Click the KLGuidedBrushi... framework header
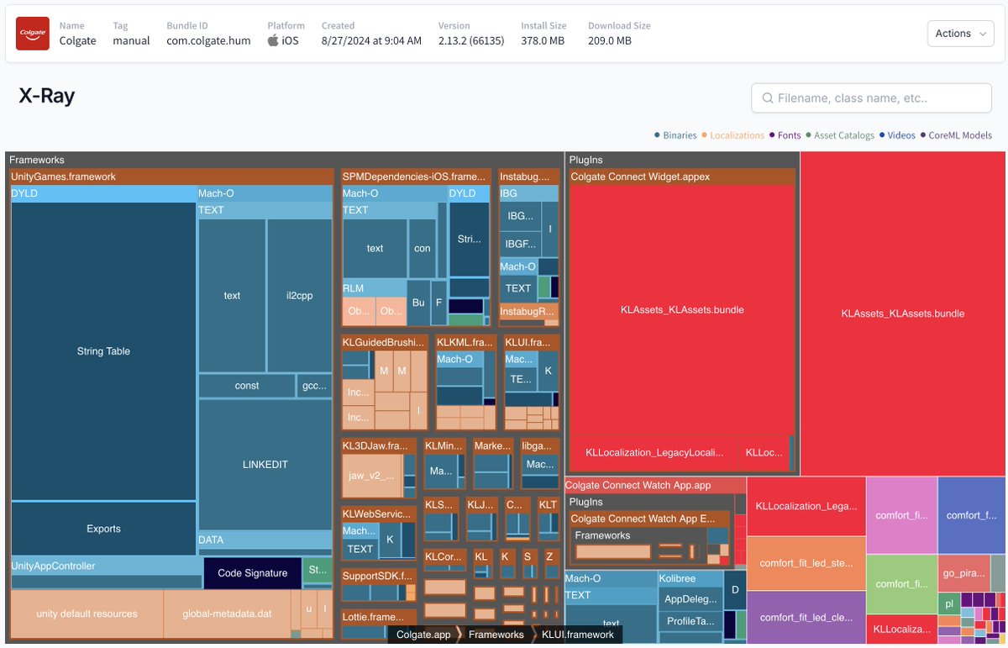Viewport: 1008px width, 648px height. click(x=385, y=343)
